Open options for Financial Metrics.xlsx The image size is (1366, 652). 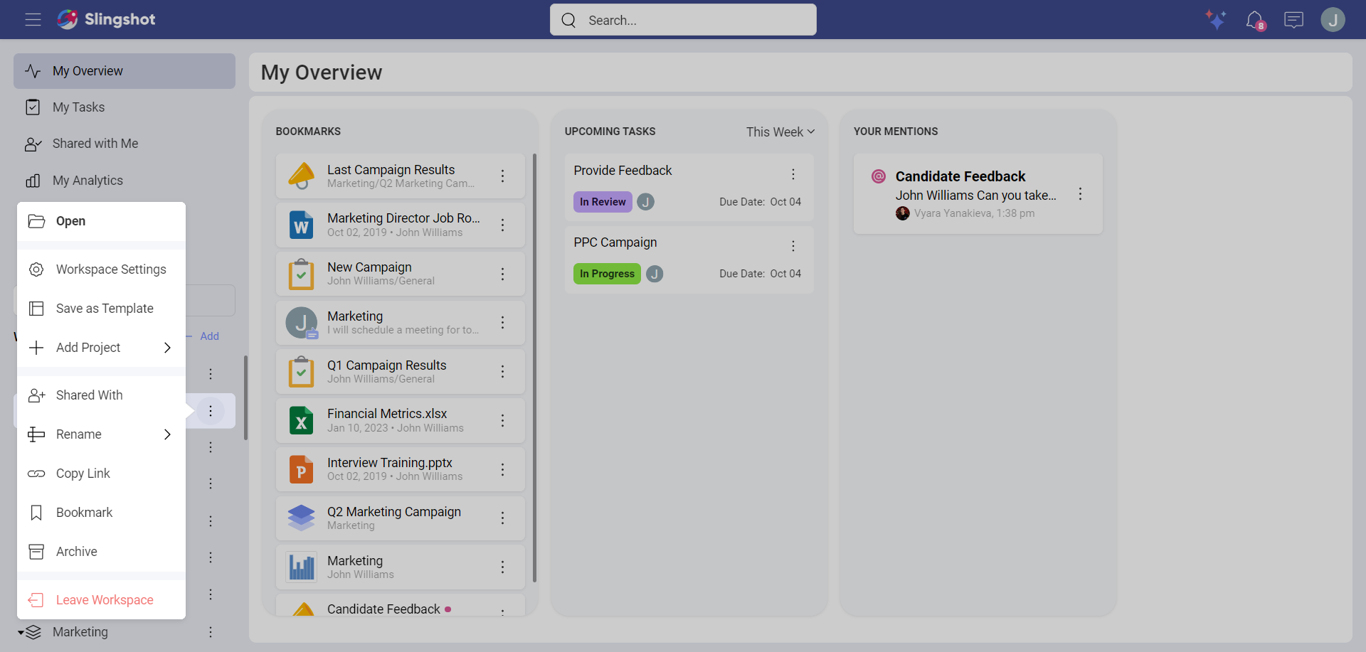[502, 420]
